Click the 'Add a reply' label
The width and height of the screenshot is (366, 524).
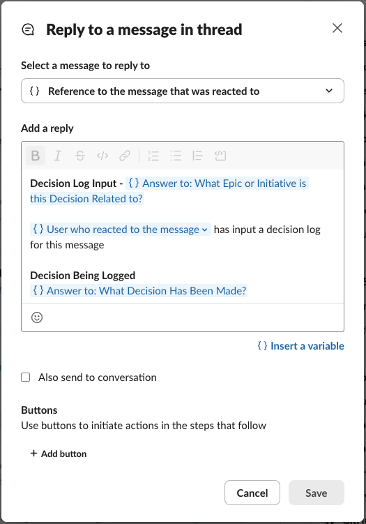(47, 128)
